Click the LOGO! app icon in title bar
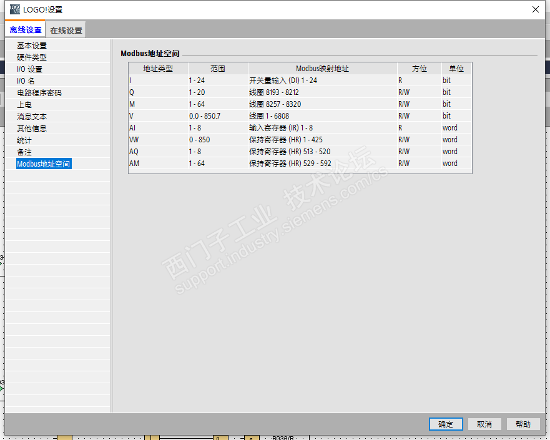 pos(15,9)
